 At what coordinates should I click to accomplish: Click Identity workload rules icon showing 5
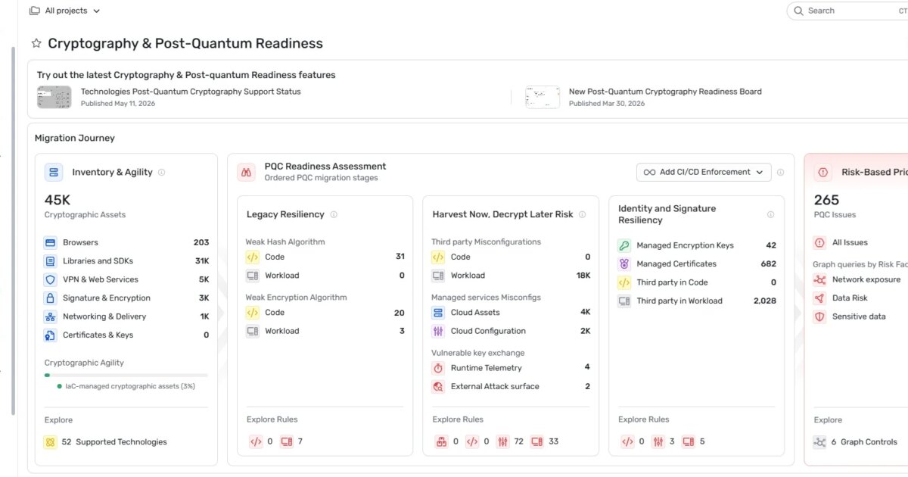[x=689, y=441]
